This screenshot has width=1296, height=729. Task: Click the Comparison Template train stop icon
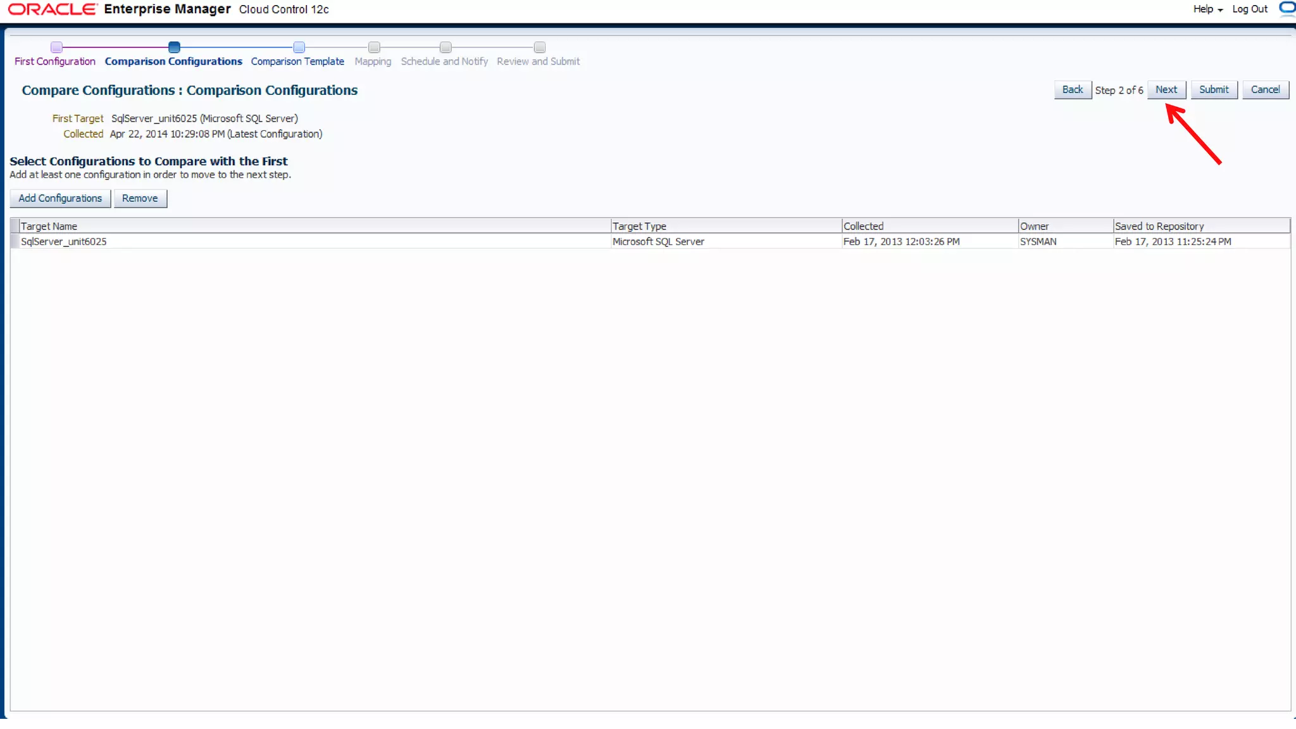(299, 47)
